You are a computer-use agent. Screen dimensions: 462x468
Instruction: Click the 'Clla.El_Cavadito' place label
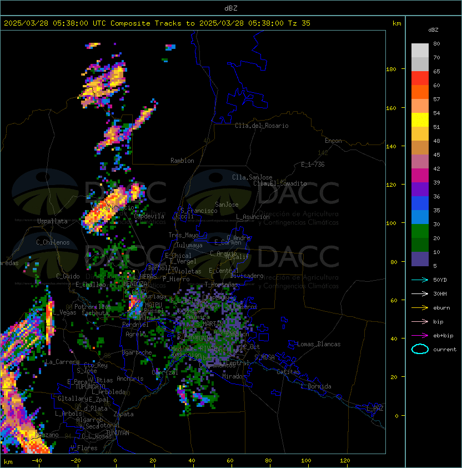tap(280, 183)
